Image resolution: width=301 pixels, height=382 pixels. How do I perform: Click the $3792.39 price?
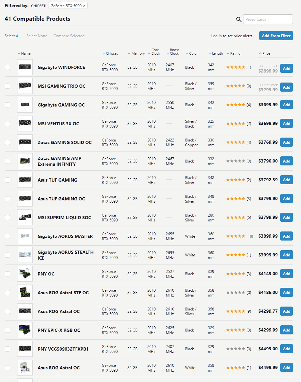click(268, 180)
